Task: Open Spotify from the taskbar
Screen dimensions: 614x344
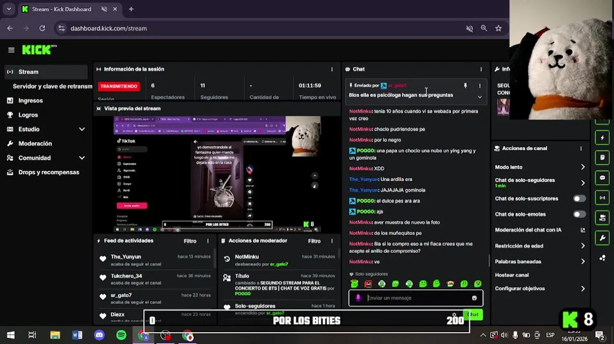Action: (121, 335)
